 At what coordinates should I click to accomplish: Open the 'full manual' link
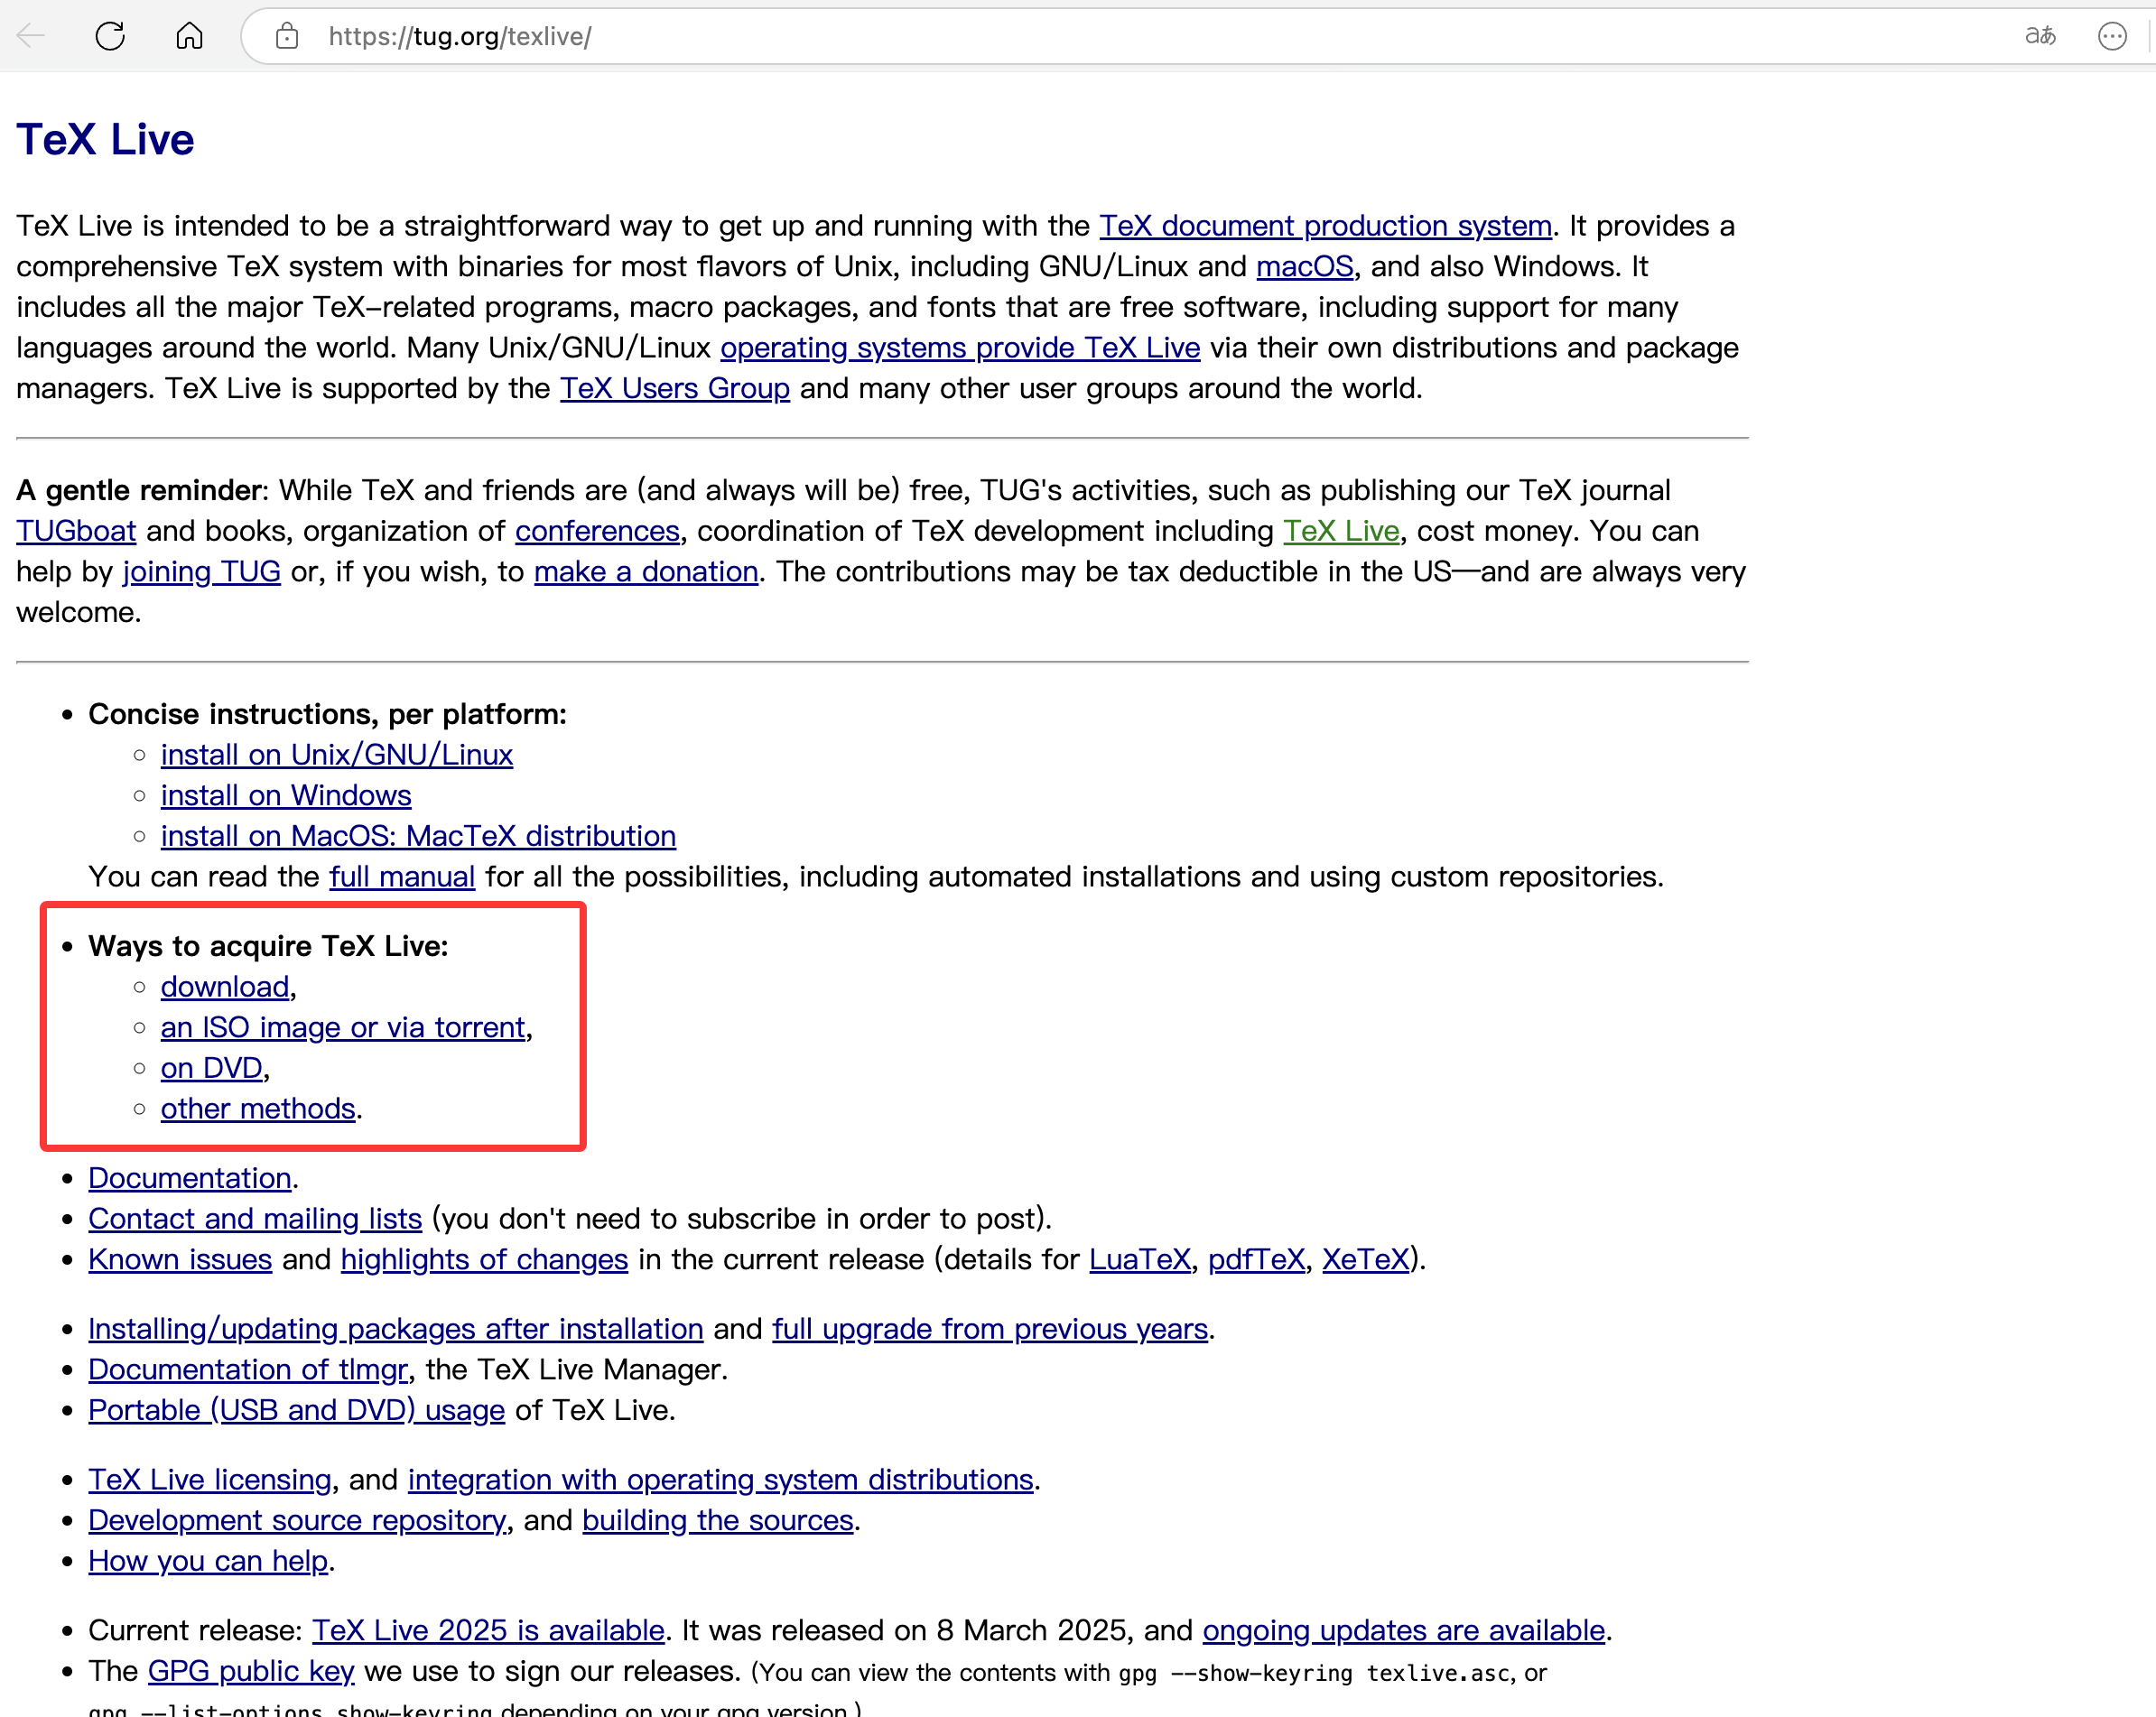pyautogui.click(x=402, y=877)
